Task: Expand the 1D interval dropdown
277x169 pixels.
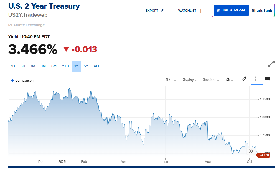Action: (x=171, y=80)
